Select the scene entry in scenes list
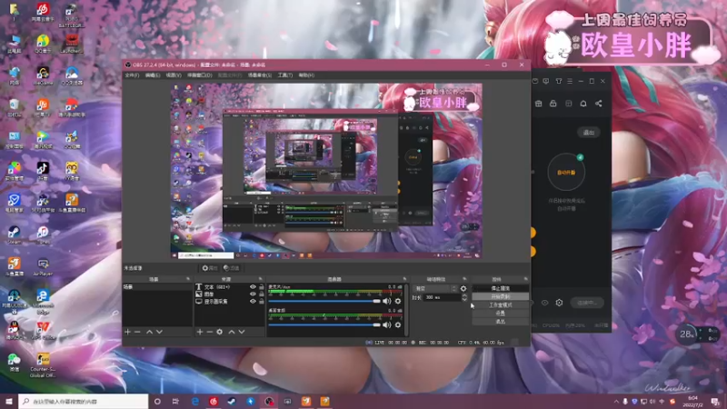Image resolution: width=727 pixels, height=409 pixels. tap(157, 287)
